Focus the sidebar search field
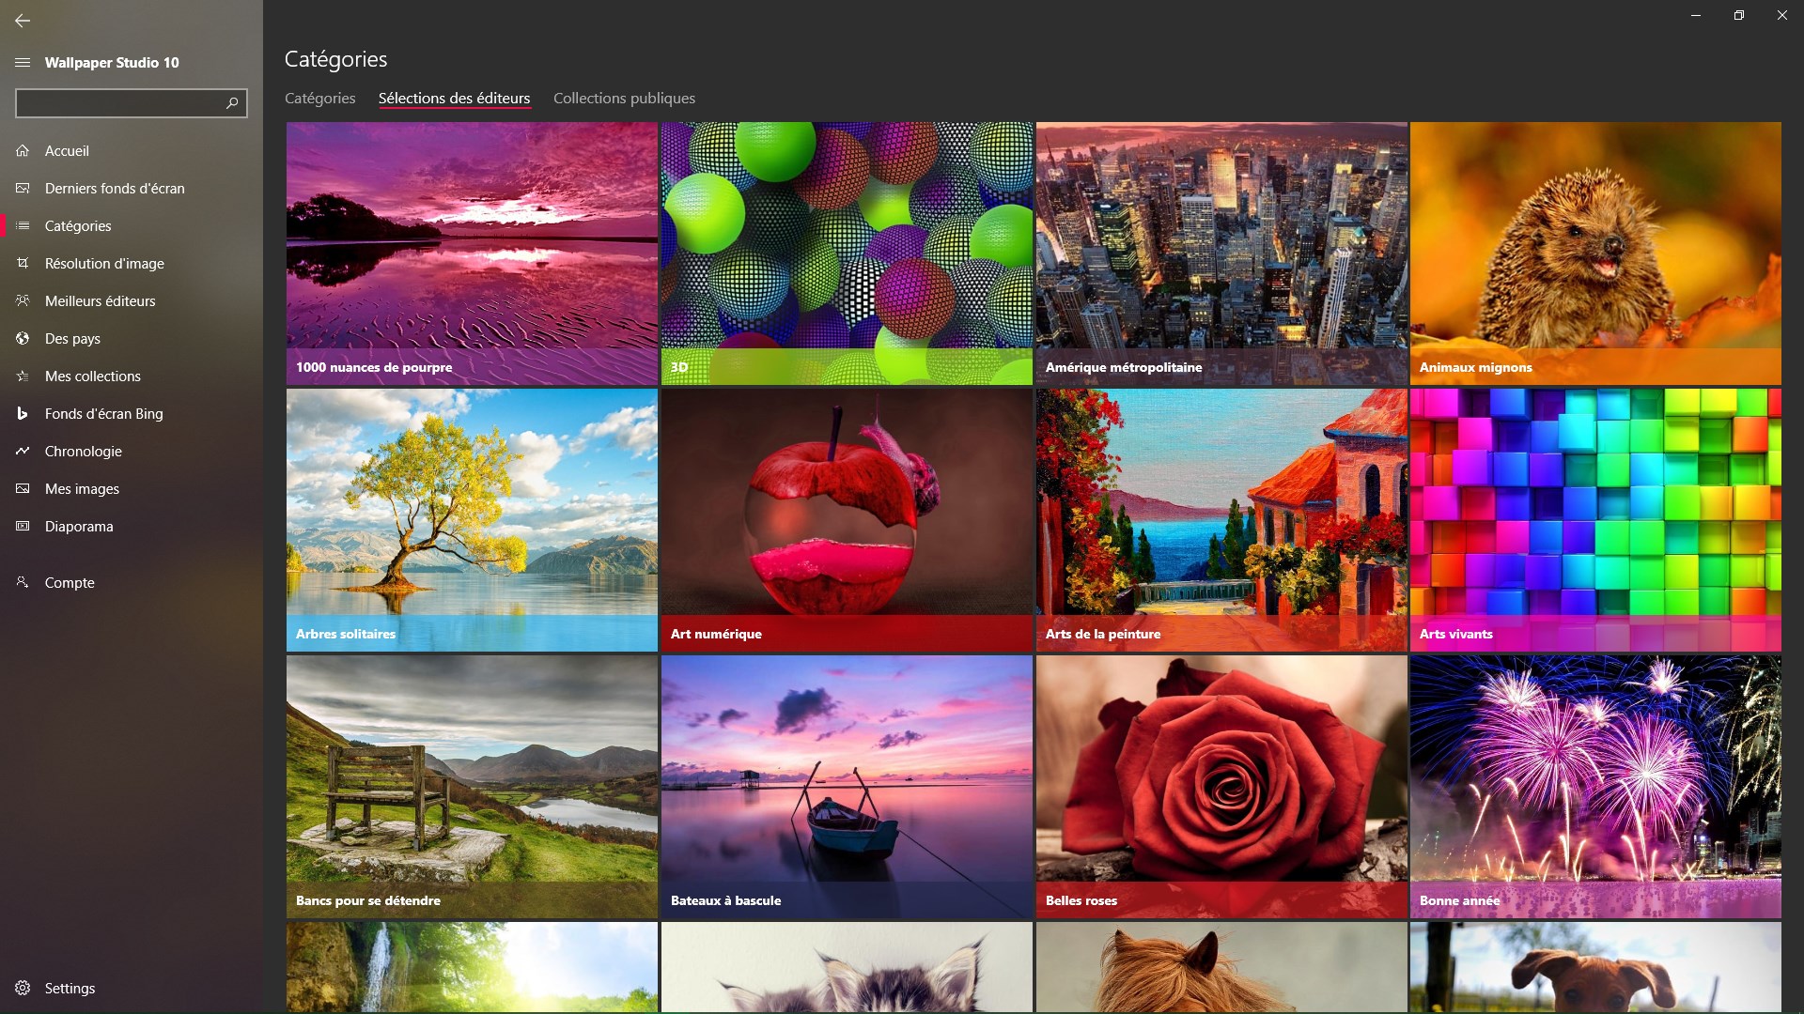The image size is (1804, 1014). 117,102
